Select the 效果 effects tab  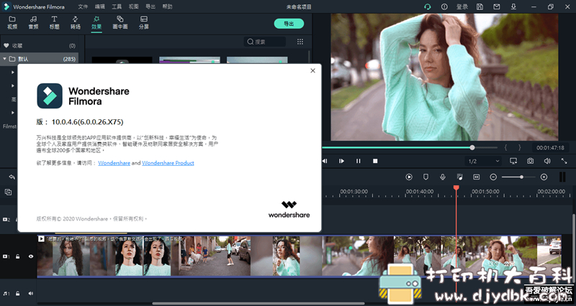(x=96, y=23)
